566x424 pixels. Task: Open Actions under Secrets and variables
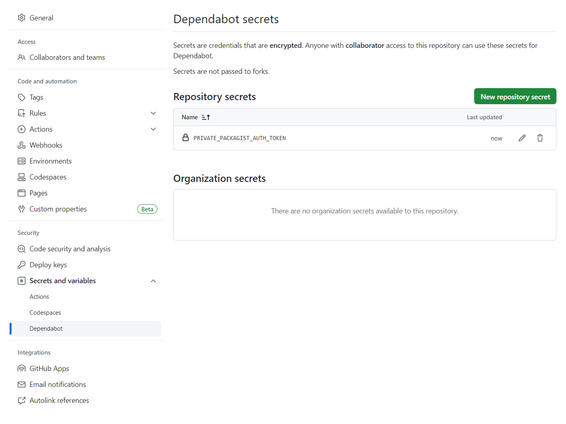(39, 297)
